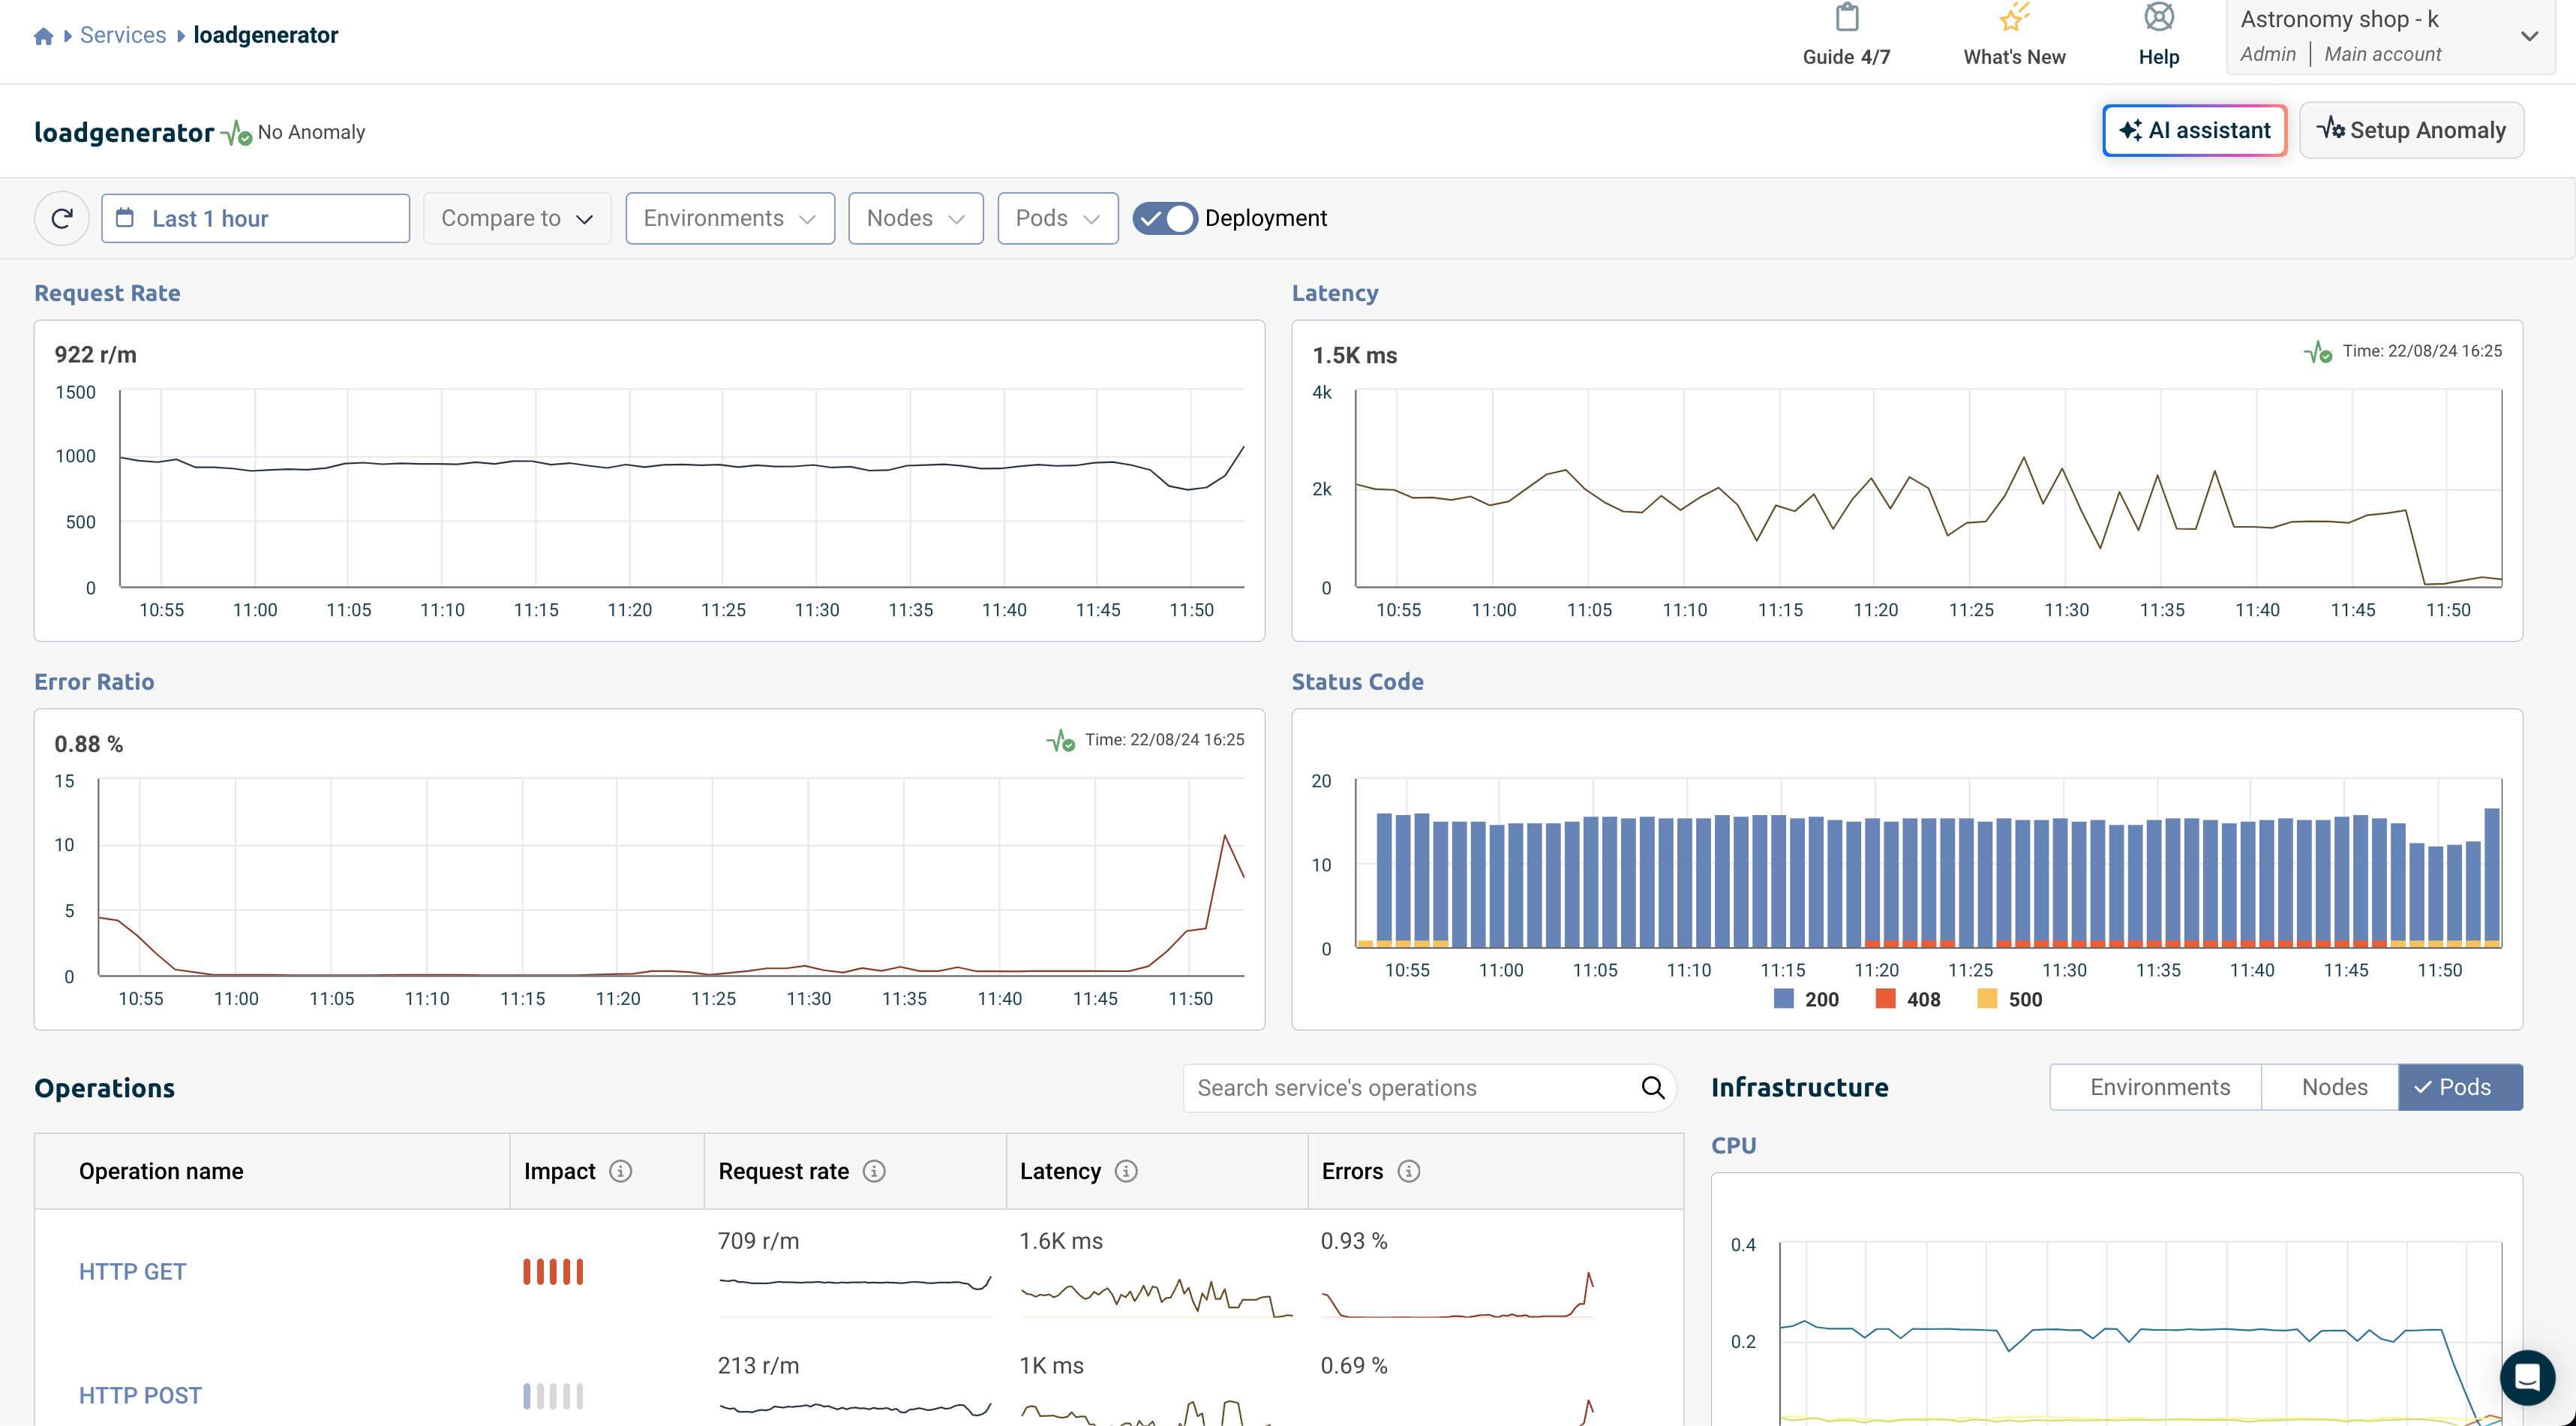Click the 709 r/m HTTP GET value
This screenshot has width=2576, height=1426.
tap(759, 1241)
